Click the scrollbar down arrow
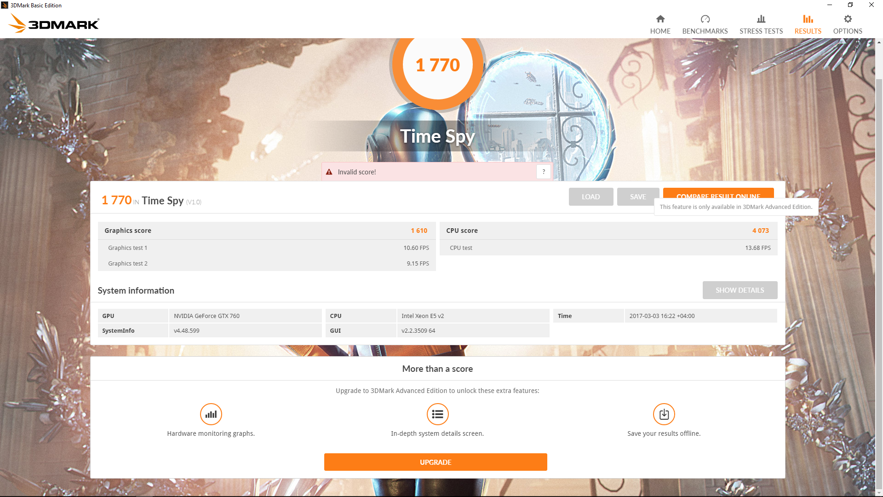 [879, 493]
